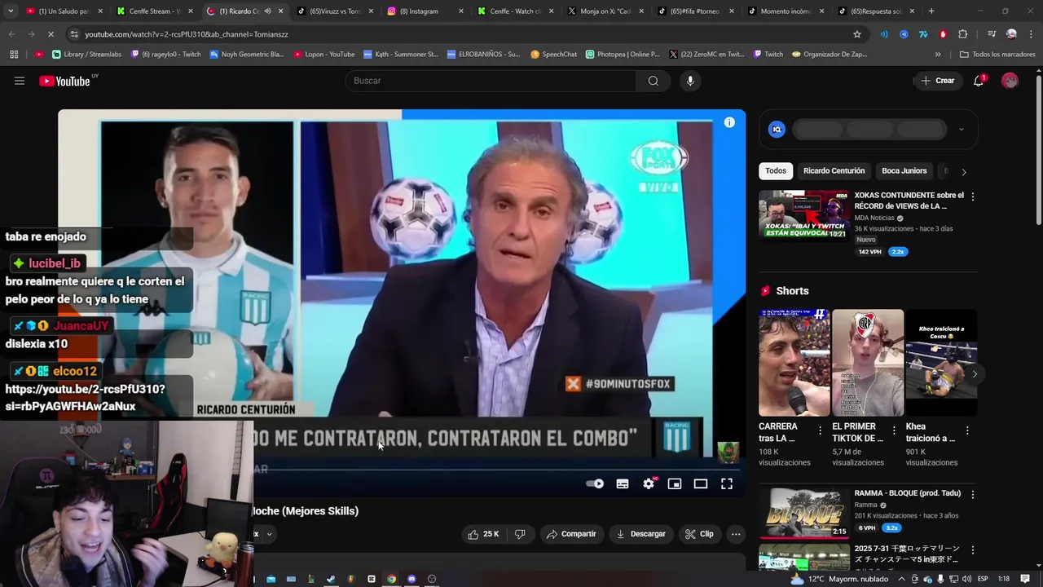Viewport: 1043px width, 587px height.
Task: Select the Ricardo Centurión filter chip
Action: coord(834,171)
